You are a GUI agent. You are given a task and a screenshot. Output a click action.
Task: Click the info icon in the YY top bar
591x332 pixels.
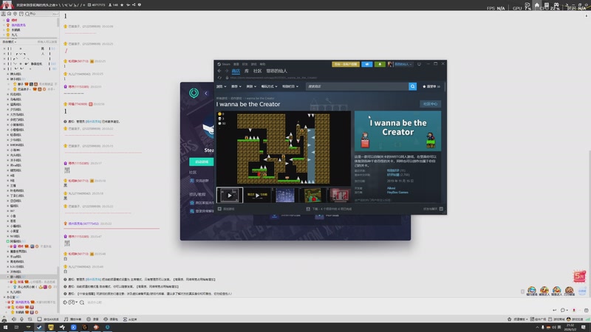[x=140, y=5]
